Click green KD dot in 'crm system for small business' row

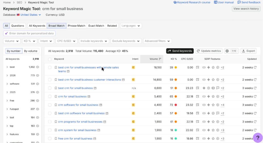[x=176, y=130]
